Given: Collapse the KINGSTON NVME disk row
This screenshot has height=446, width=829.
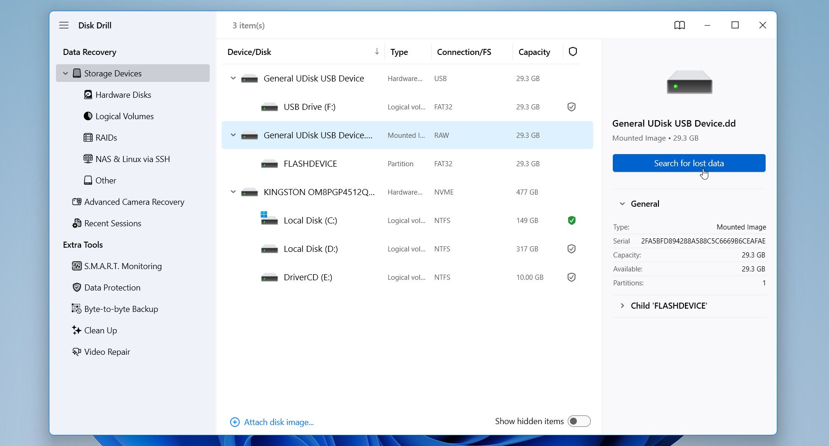Looking at the screenshot, I should (x=233, y=192).
